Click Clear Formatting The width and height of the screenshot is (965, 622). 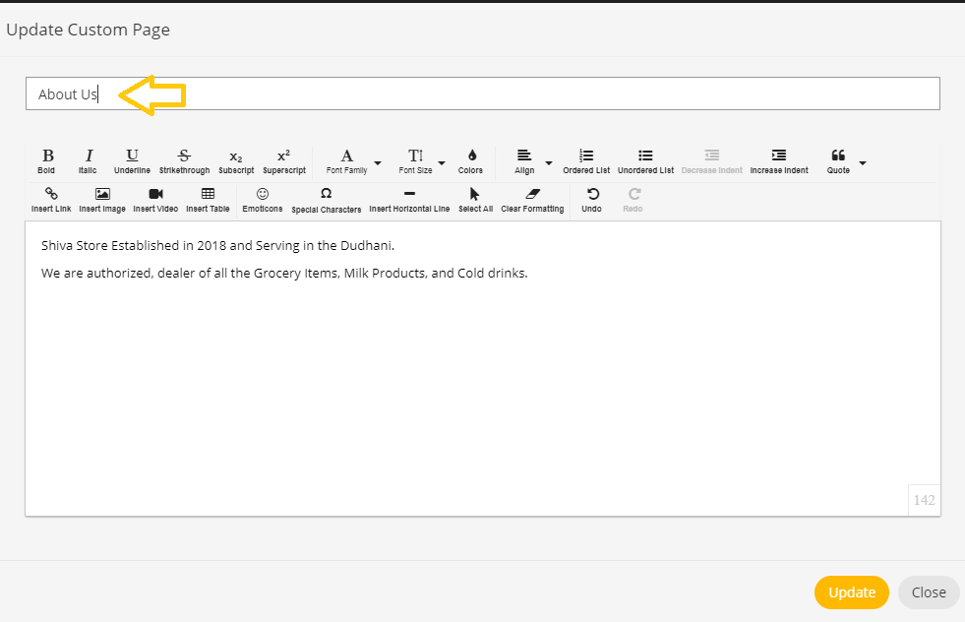click(x=532, y=200)
